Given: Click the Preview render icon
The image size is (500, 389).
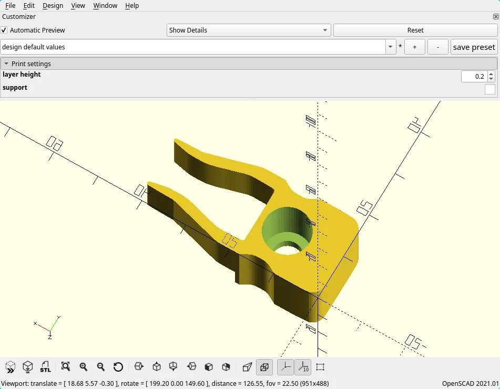Looking at the screenshot, I should click(x=11, y=367).
